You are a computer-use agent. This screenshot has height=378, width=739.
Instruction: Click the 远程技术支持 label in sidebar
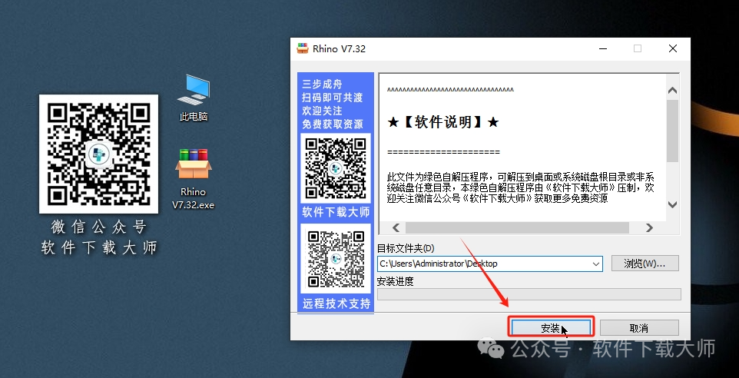pyautogui.click(x=336, y=303)
